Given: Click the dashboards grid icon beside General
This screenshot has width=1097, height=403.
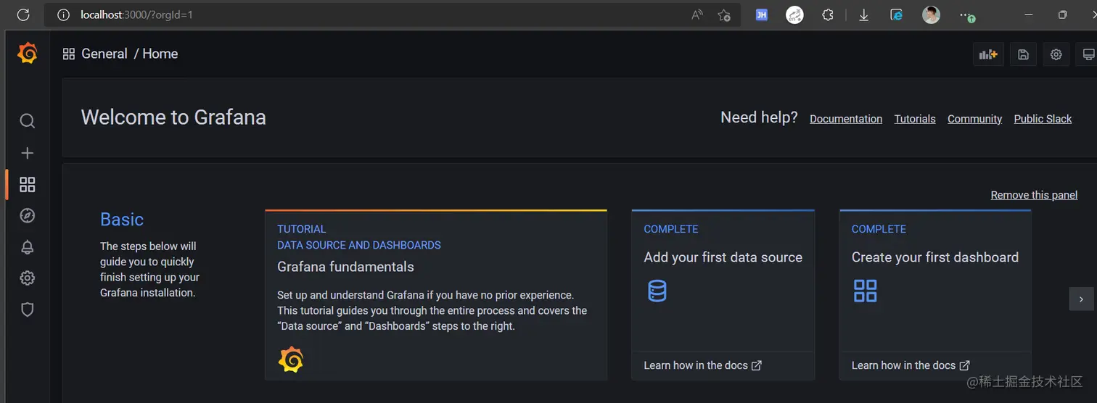Looking at the screenshot, I should click(x=69, y=54).
